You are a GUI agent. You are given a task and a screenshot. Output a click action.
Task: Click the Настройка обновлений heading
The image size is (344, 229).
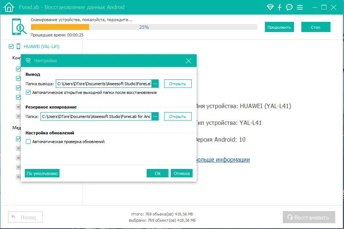click(x=50, y=133)
